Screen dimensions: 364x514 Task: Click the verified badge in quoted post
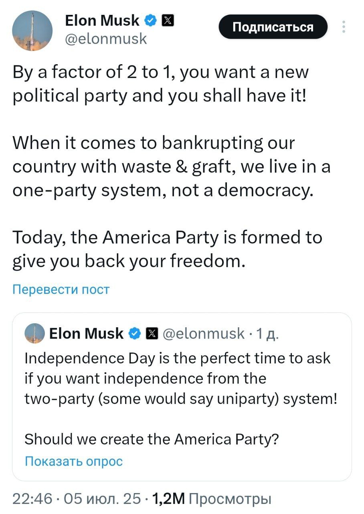[x=135, y=333]
